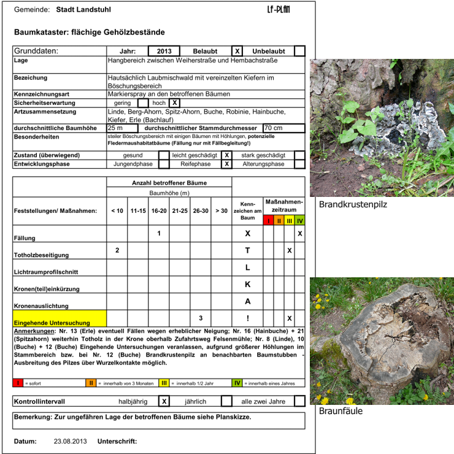Click the Stammdurchmesser field showing 70 cm
Screen dimensions: 454x454
point(283,128)
